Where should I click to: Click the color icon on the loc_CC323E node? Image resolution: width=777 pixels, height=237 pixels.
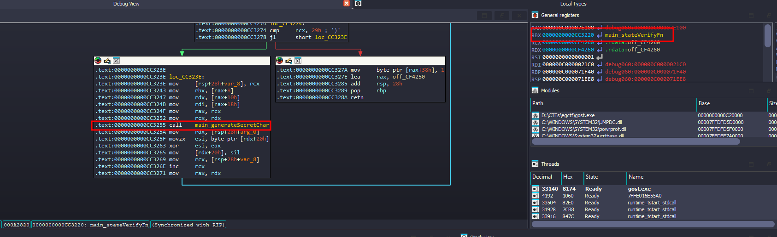(98, 61)
